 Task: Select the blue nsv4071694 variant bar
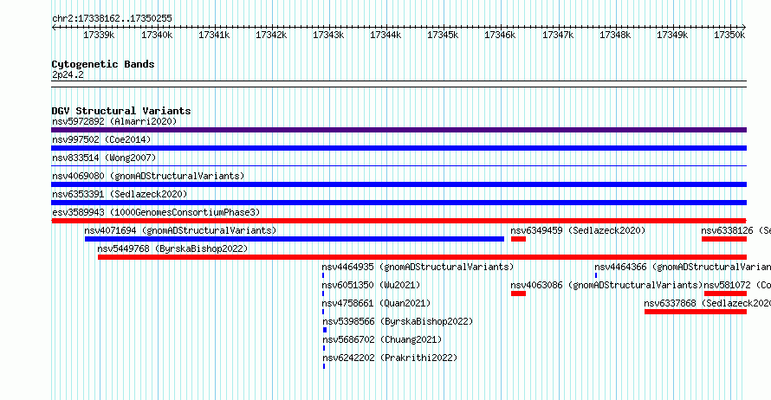(x=295, y=239)
